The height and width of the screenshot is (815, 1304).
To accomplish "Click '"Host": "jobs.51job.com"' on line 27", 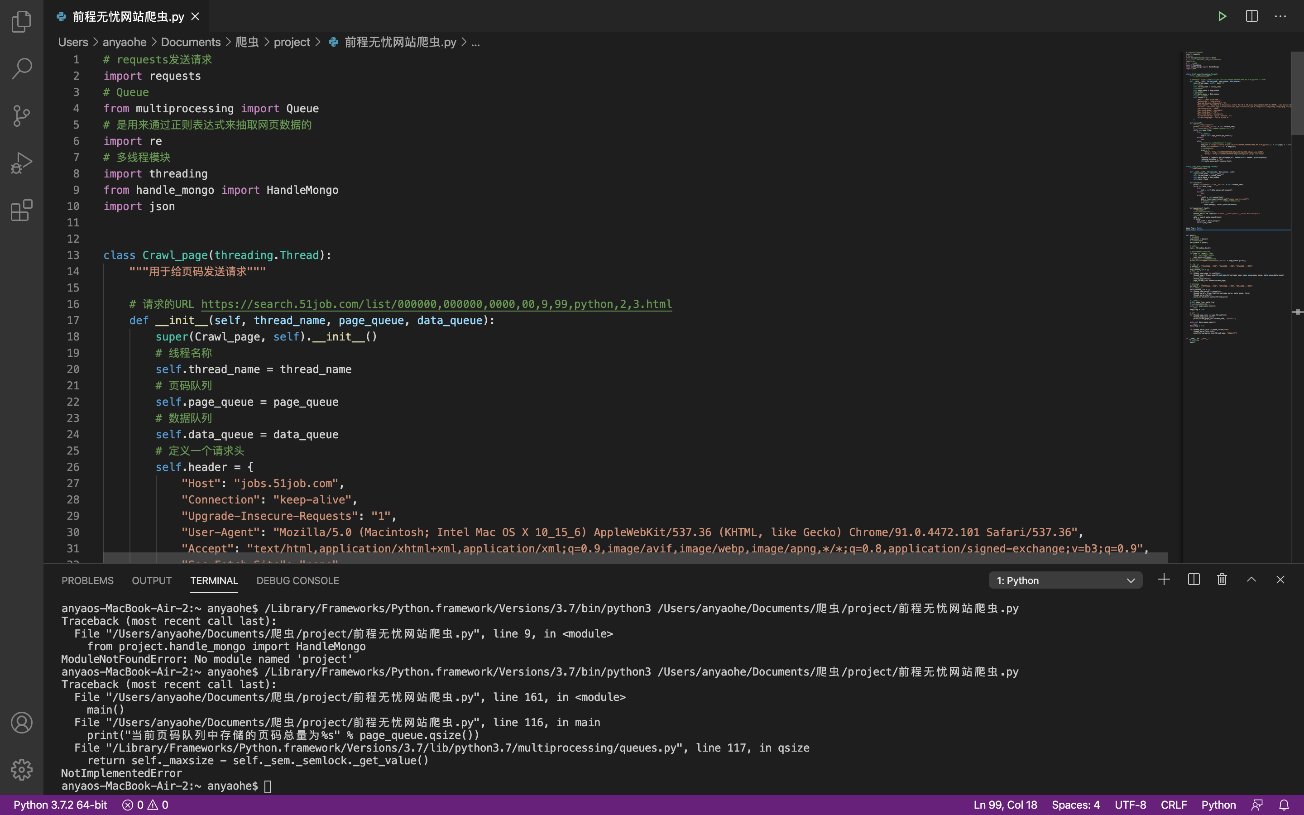I will [x=260, y=484].
